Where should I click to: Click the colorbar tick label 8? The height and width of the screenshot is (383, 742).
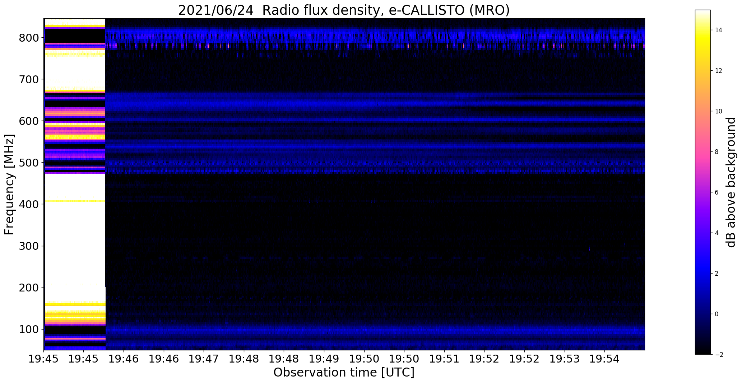717,152
